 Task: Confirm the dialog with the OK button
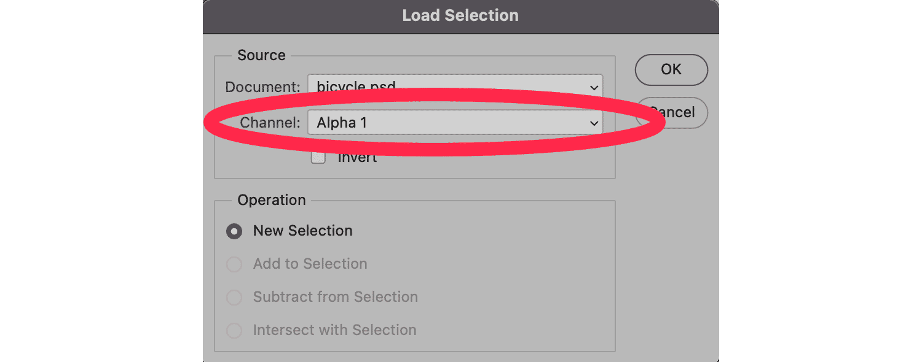click(671, 69)
